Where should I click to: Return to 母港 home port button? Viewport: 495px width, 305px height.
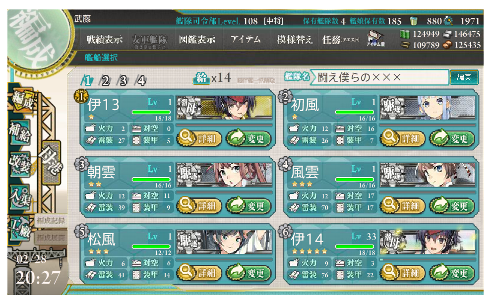[51, 162]
